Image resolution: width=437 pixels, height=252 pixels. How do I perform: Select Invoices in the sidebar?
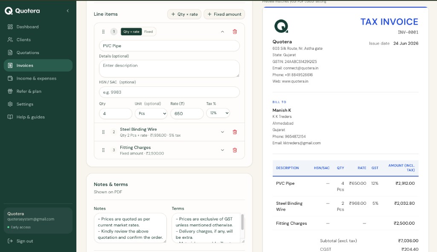pyautogui.click(x=38, y=66)
